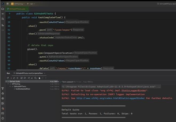This screenshot has width=176, height=122.
Task: Open the Build hammer tool window icon
Action: click(3, 89)
